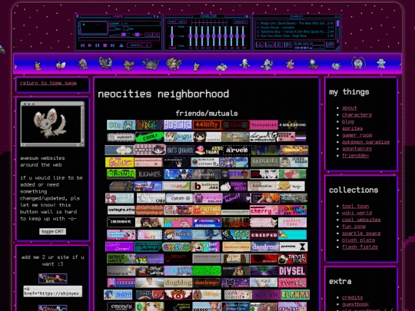415x311 pixels.
Task: Toggle the shuffle button in Winamp player
Action: 135,45
